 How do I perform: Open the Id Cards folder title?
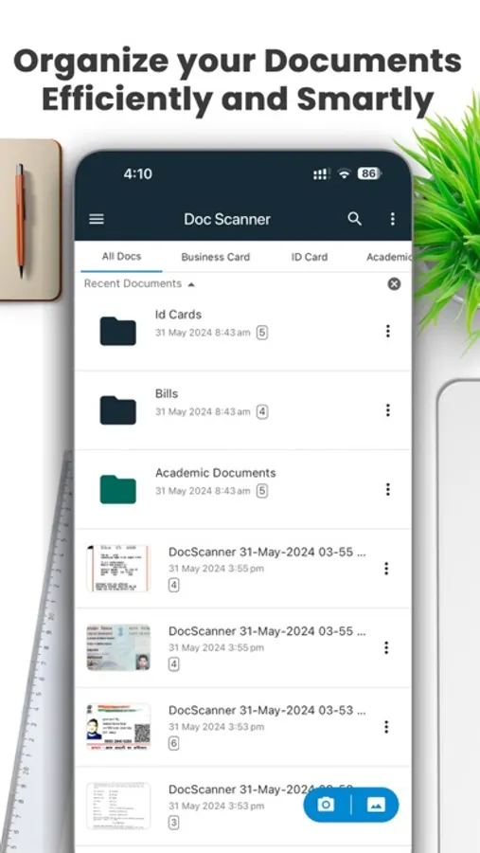[x=178, y=315]
